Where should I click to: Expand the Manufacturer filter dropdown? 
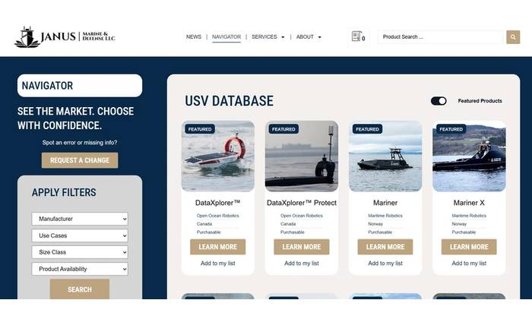80,219
